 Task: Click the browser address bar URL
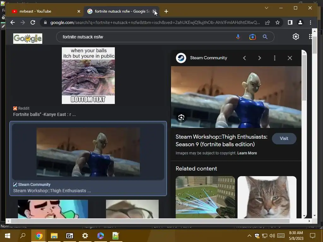coord(155,22)
